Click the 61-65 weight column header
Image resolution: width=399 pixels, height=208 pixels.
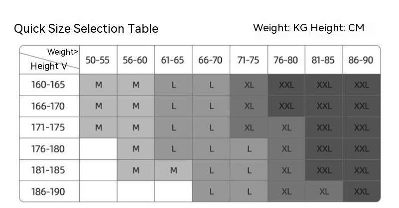pos(173,60)
